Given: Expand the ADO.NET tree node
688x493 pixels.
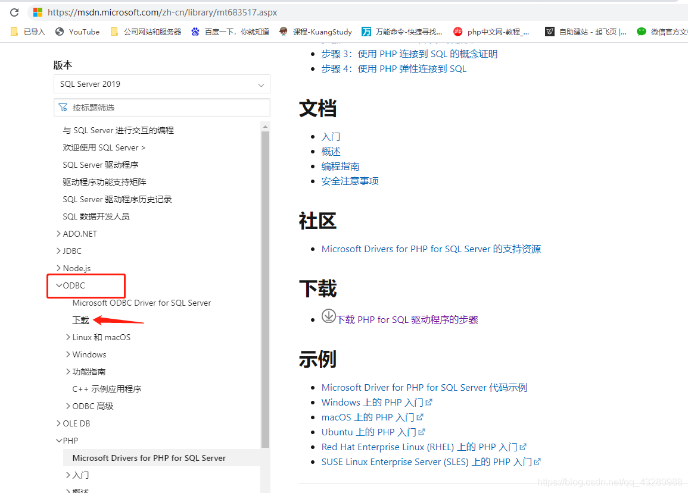Looking at the screenshot, I should pos(58,234).
